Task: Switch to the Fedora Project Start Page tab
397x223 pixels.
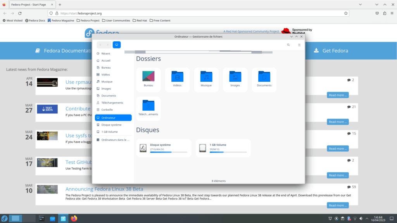Action: click(32, 5)
